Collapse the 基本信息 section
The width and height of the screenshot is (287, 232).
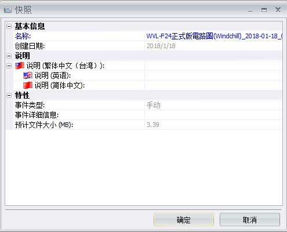point(9,26)
